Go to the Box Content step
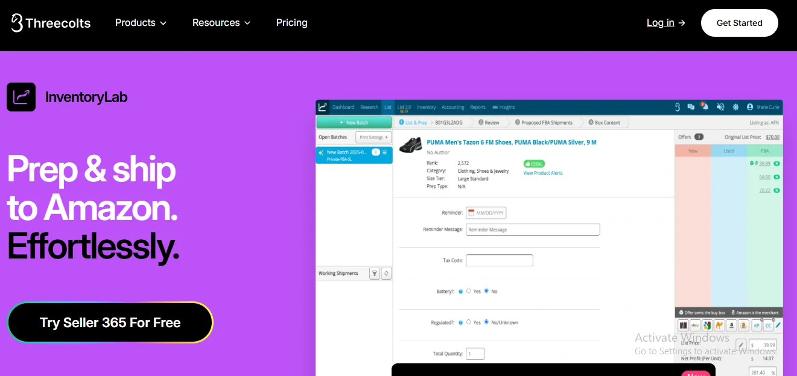The width and height of the screenshot is (797, 376). 604,122
